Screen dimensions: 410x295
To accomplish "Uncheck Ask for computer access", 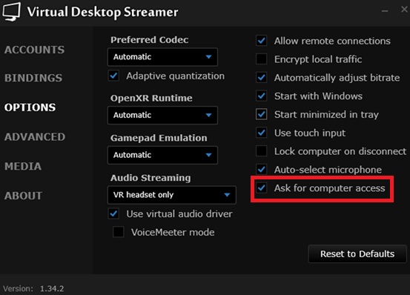I will pyautogui.click(x=262, y=188).
